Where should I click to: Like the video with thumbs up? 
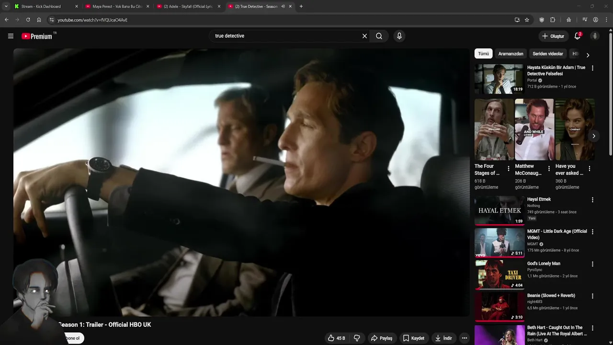pyautogui.click(x=336, y=338)
